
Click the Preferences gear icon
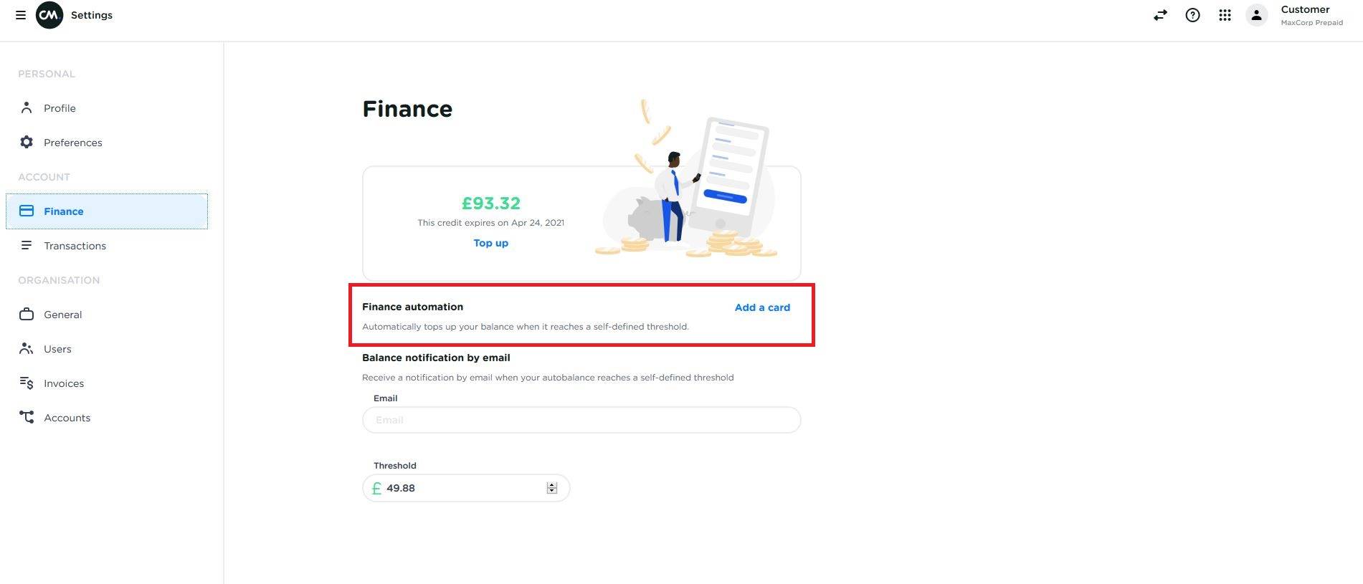[x=27, y=142]
